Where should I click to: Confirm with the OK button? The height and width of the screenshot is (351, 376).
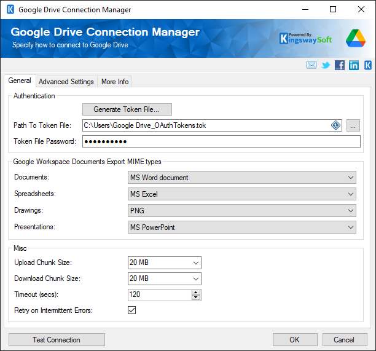tap(295, 340)
